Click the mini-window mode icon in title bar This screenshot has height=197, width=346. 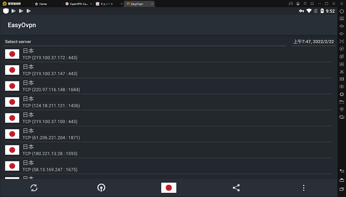pyautogui.click(x=312, y=4)
